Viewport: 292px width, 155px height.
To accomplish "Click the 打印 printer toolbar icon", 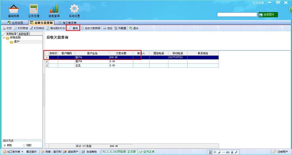I will point(7,28).
